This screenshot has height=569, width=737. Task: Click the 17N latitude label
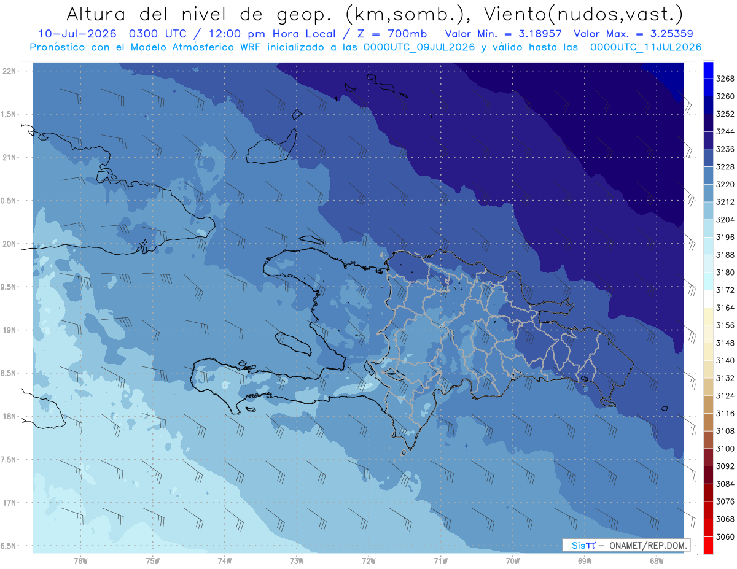point(10,503)
